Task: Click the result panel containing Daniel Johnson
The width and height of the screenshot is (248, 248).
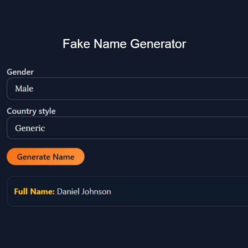Action: [x=124, y=191]
